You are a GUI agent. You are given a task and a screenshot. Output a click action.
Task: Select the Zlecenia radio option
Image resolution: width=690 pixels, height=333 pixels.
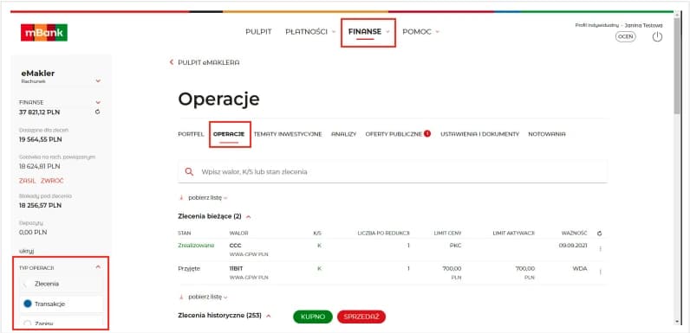pyautogui.click(x=28, y=284)
